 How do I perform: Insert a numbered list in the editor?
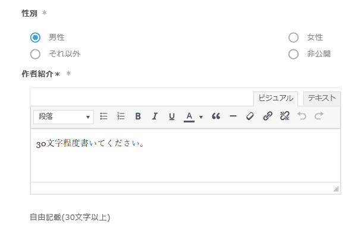121,116
